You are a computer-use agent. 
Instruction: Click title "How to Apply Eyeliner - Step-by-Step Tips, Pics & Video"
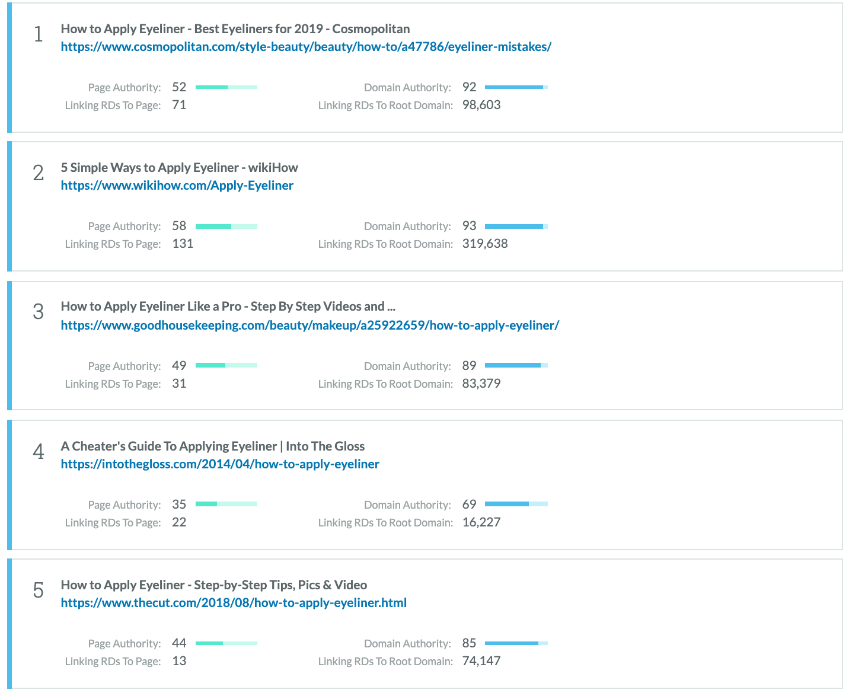coord(214,585)
